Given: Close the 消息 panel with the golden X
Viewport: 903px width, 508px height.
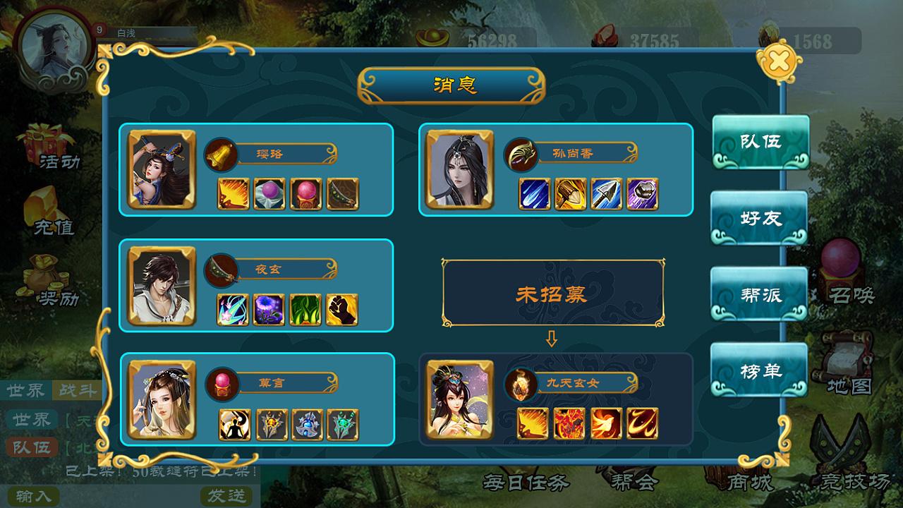Looking at the screenshot, I should pos(778,61).
